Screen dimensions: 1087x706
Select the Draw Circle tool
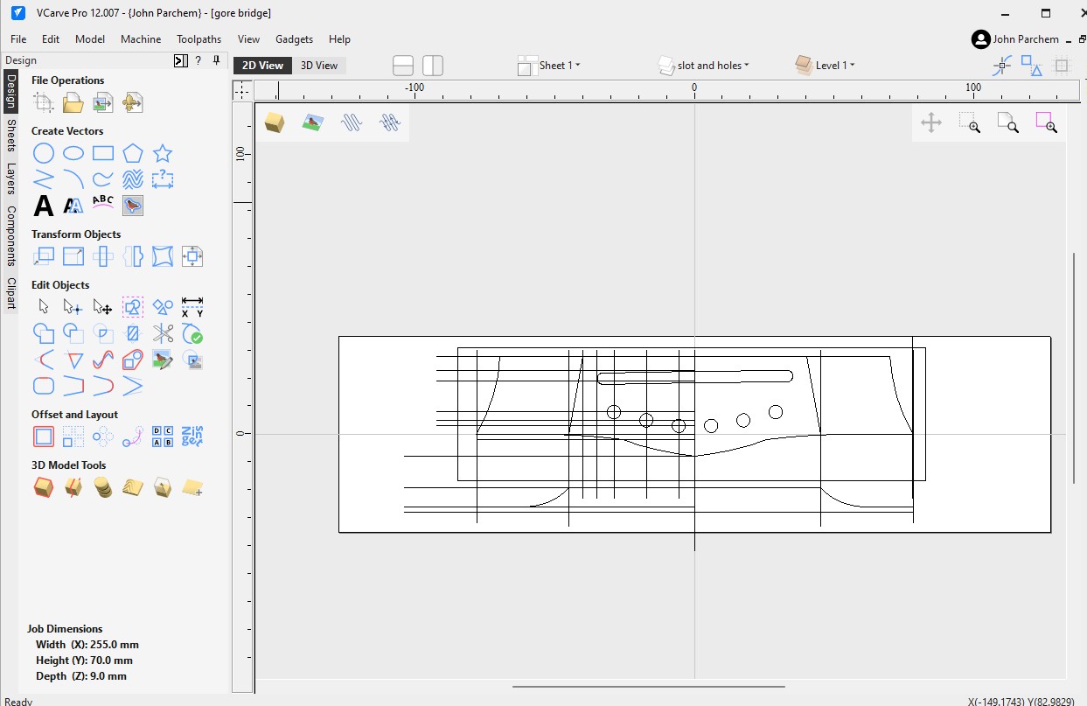click(x=43, y=152)
